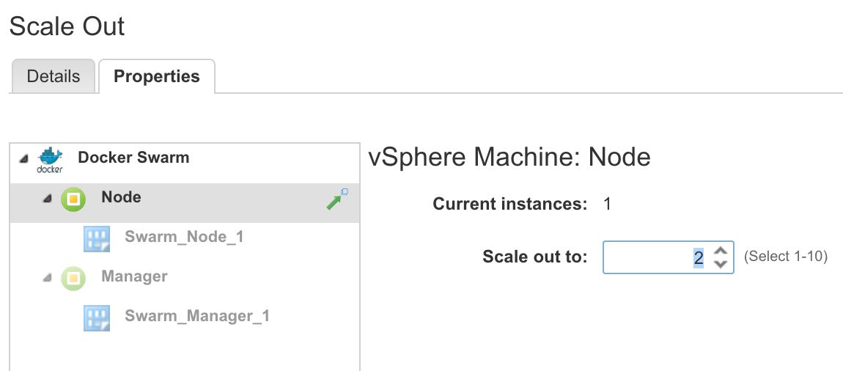
Task: Select the Node item in tree
Action: [122, 197]
